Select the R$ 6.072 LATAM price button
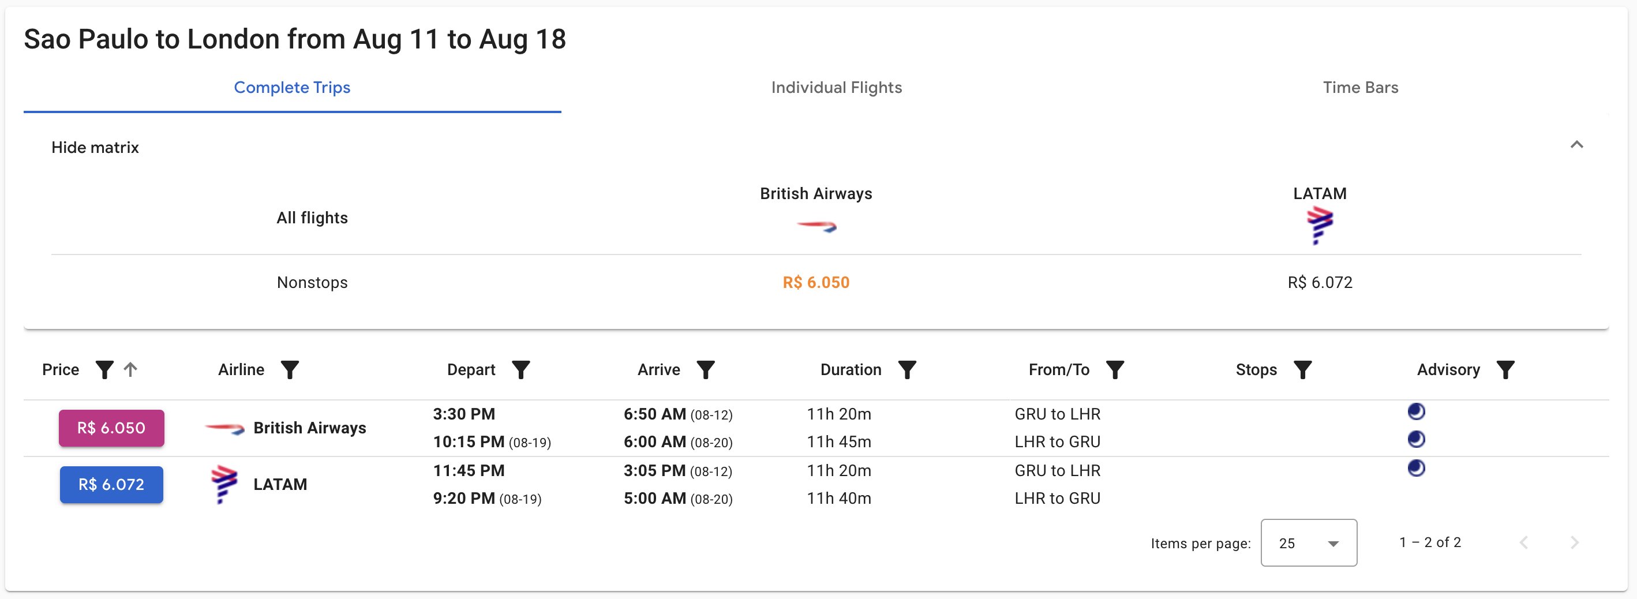Viewport: 1637px width, 599px height. coord(111,485)
